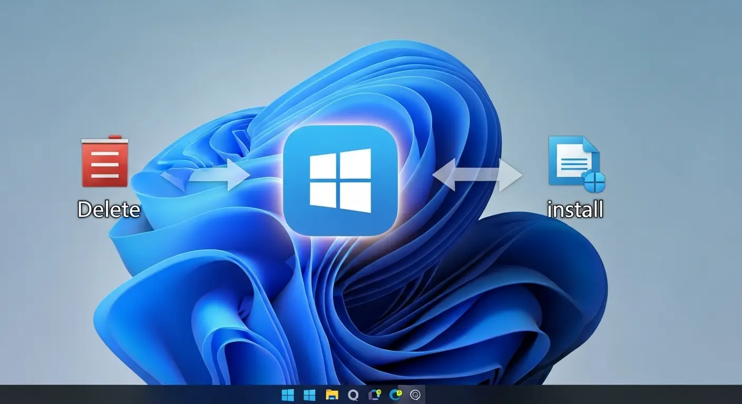Viewport: 742px width, 404px height.
Task: Open the purple phone app taskbar icon
Action: point(375,395)
